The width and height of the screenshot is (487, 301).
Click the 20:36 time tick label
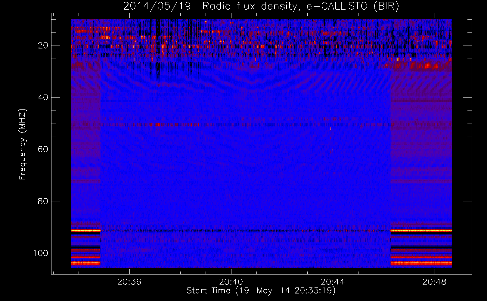pos(129,282)
